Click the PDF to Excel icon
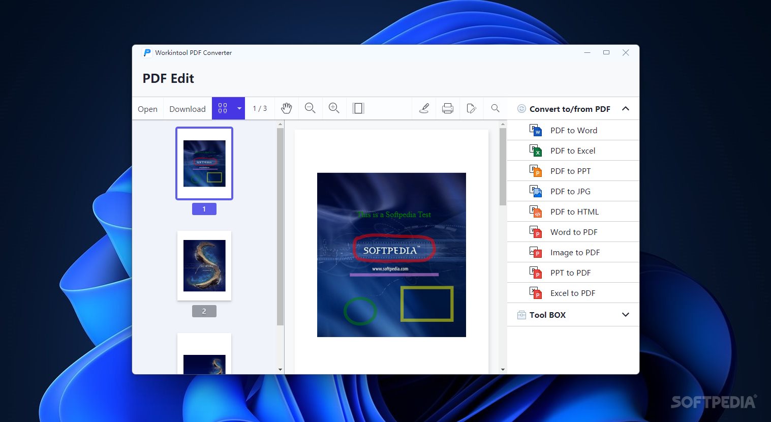 [x=536, y=150]
